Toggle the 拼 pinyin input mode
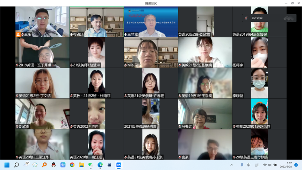The height and width of the screenshot is (170, 302). point(257,165)
